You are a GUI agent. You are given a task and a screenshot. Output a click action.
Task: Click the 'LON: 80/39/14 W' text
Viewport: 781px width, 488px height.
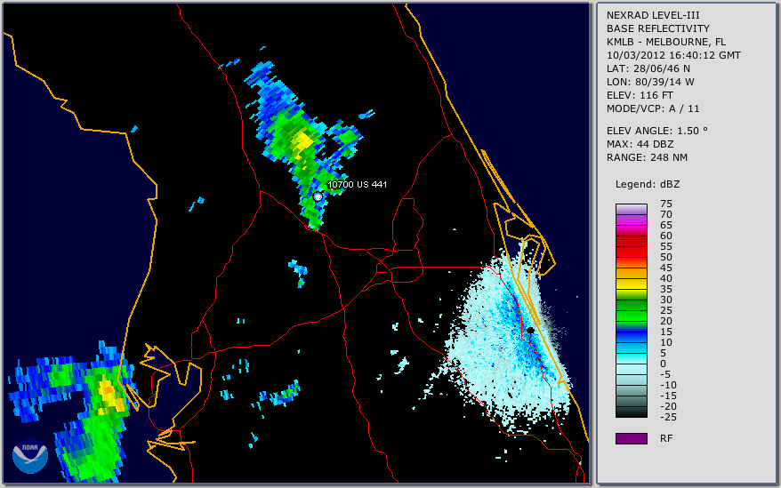(650, 82)
